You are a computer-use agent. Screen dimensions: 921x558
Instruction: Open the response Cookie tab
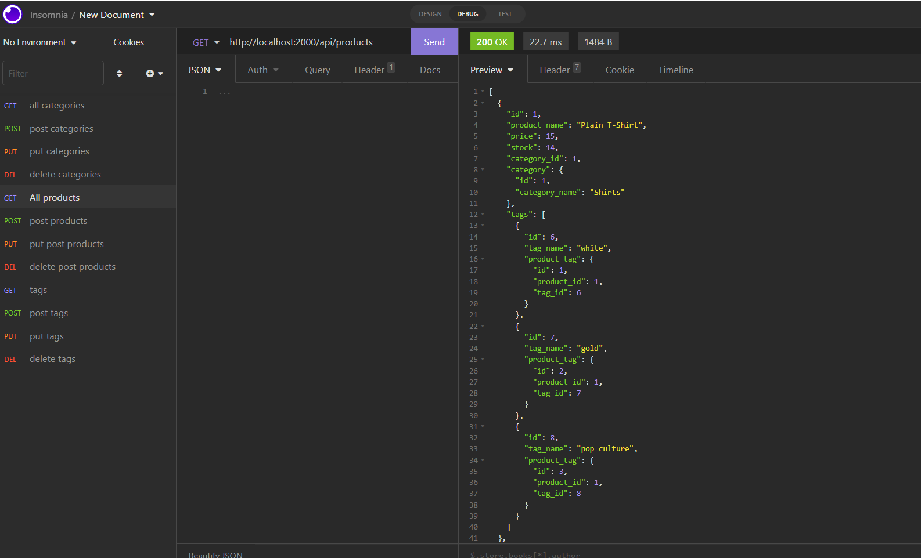point(620,70)
